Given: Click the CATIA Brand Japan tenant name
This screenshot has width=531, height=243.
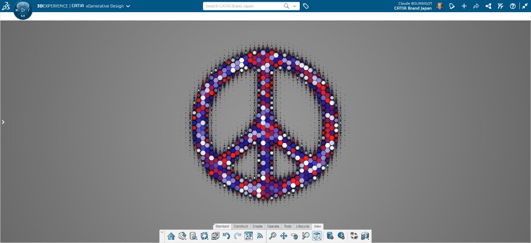Looking at the screenshot, I should [x=413, y=8].
